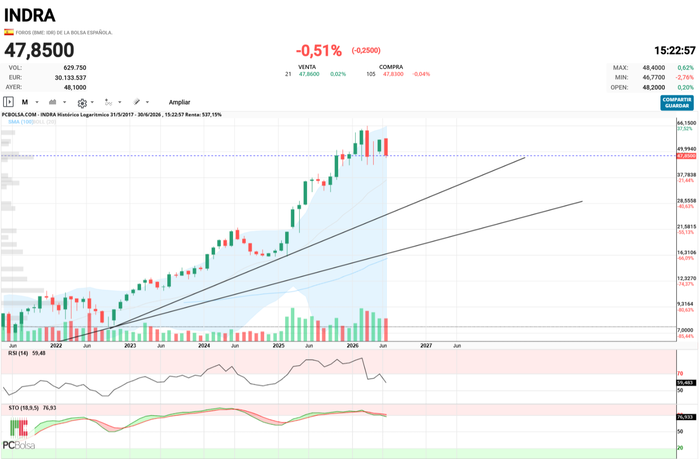The image size is (699, 459).
Task: Click the -0,51% change percentage
Action: click(319, 51)
